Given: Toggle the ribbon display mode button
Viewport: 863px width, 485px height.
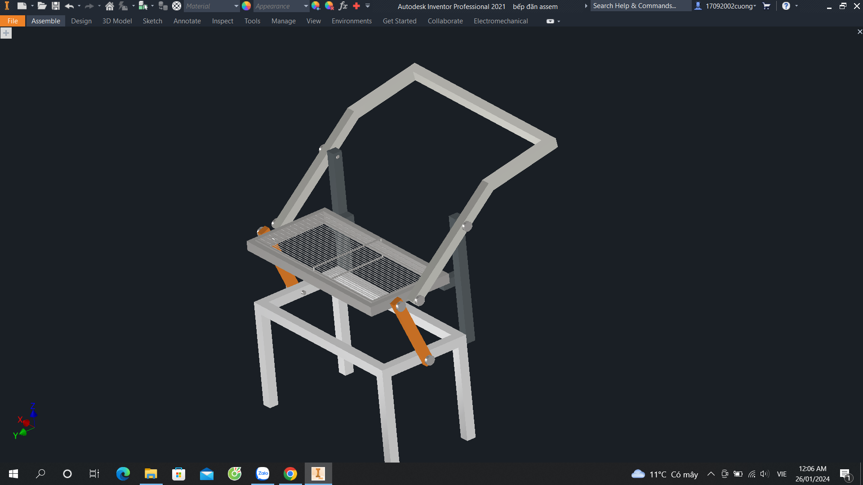Looking at the screenshot, I should coord(550,21).
